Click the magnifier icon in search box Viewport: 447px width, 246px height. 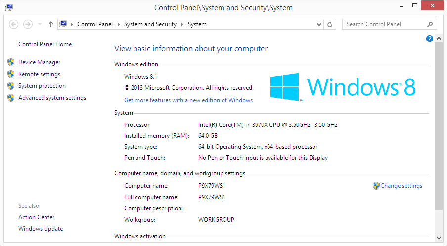tap(430, 24)
